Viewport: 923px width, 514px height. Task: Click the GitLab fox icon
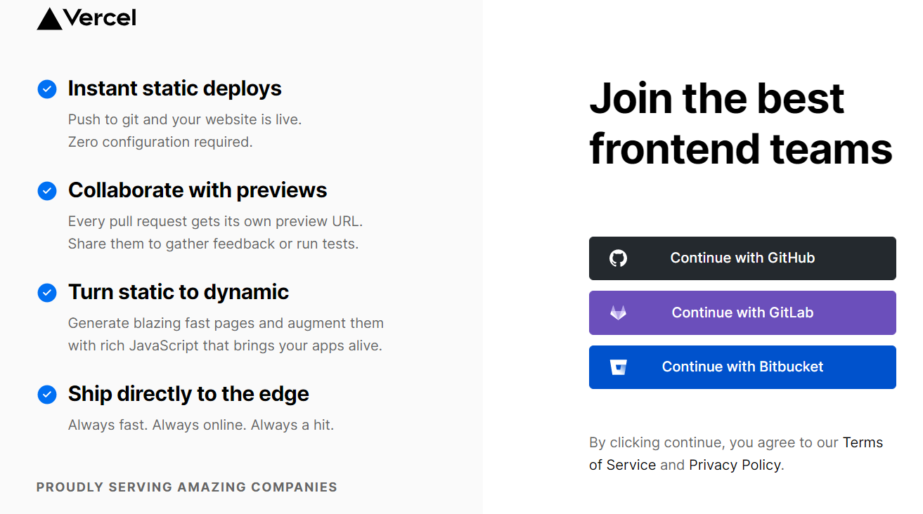[x=618, y=312]
